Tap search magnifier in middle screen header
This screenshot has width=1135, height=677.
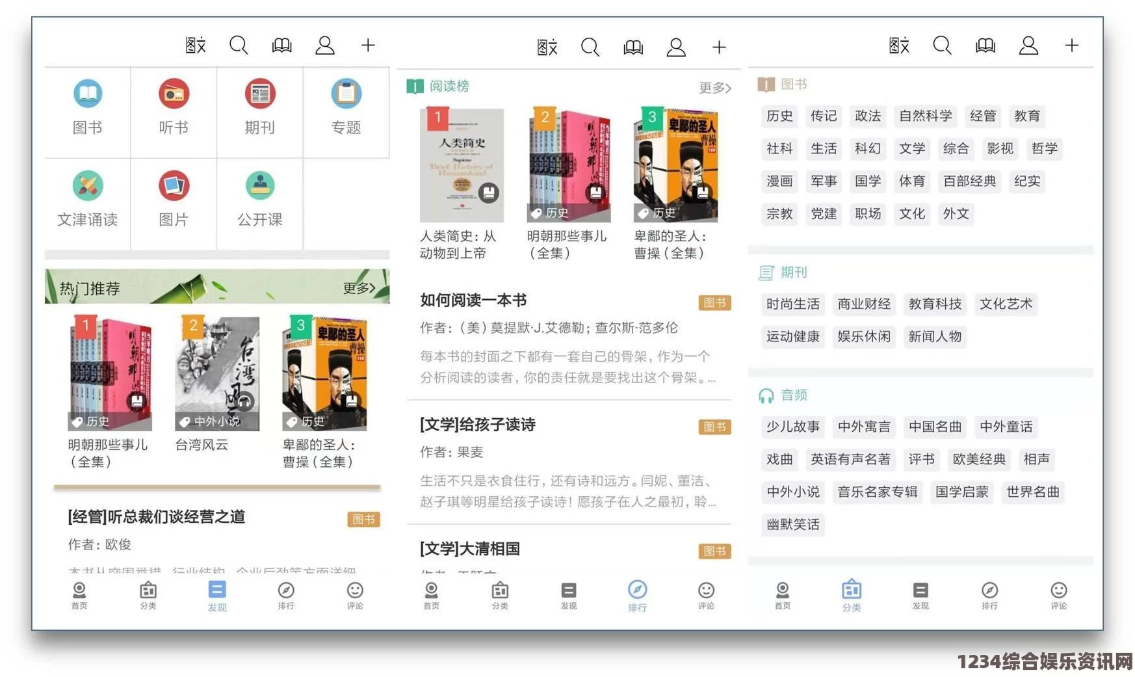click(590, 47)
